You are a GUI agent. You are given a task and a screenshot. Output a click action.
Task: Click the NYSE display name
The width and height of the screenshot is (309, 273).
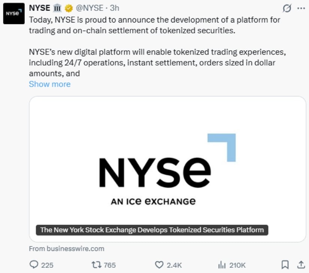pyautogui.click(x=39, y=8)
